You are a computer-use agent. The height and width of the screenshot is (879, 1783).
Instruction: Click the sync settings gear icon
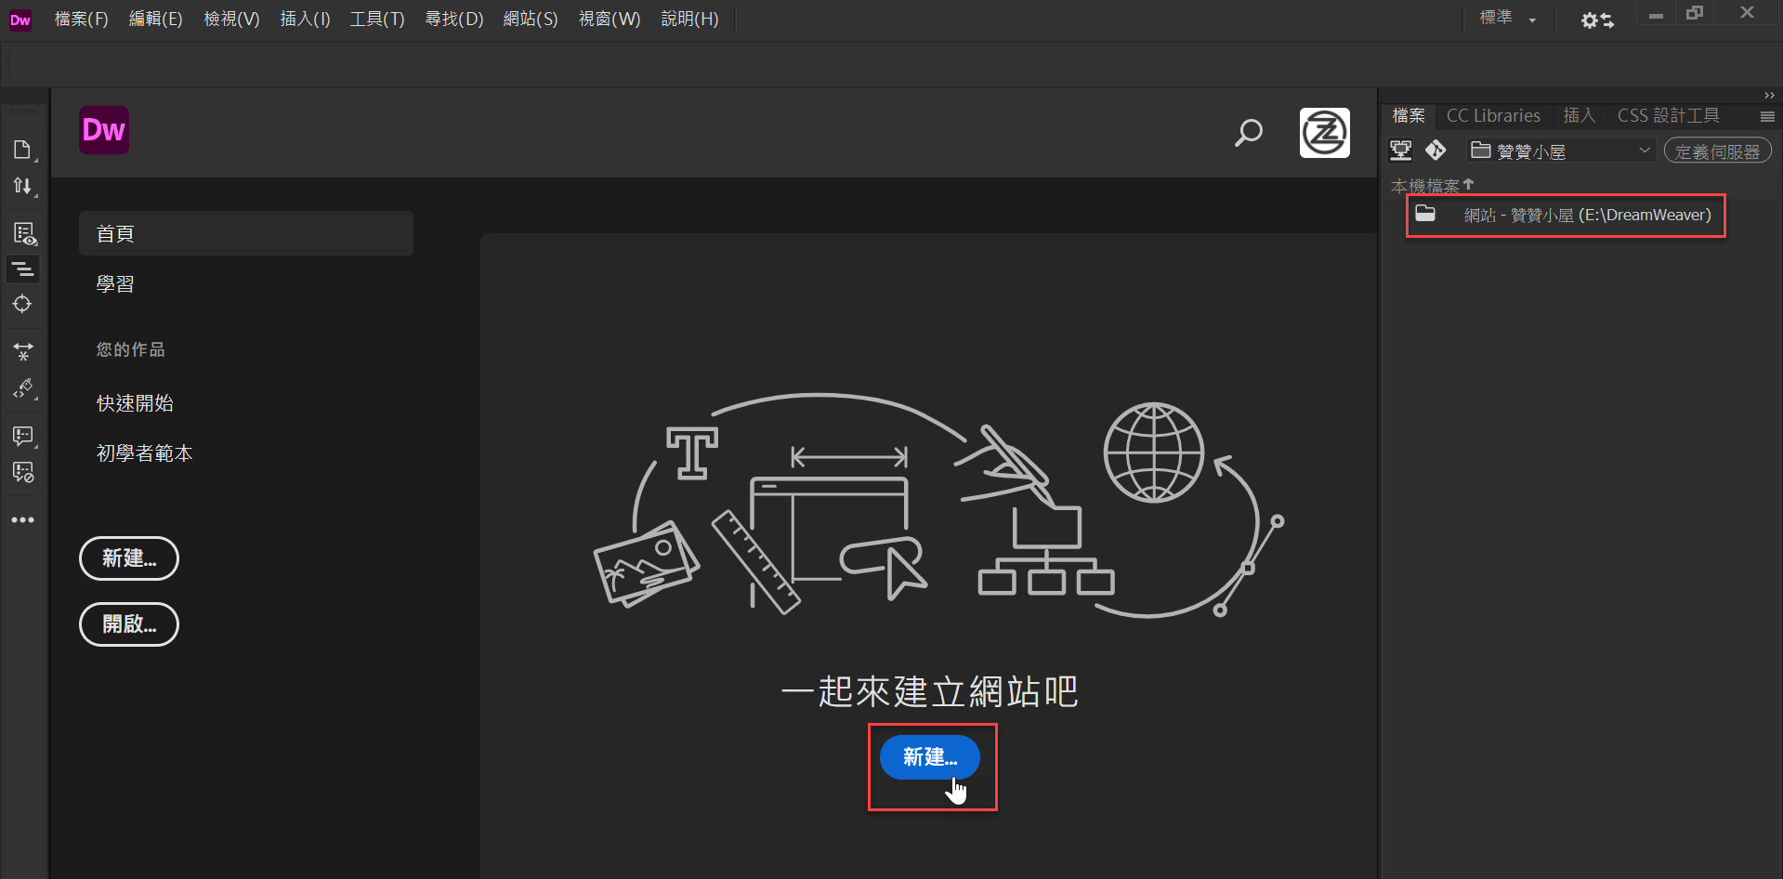pyautogui.click(x=1595, y=19)
